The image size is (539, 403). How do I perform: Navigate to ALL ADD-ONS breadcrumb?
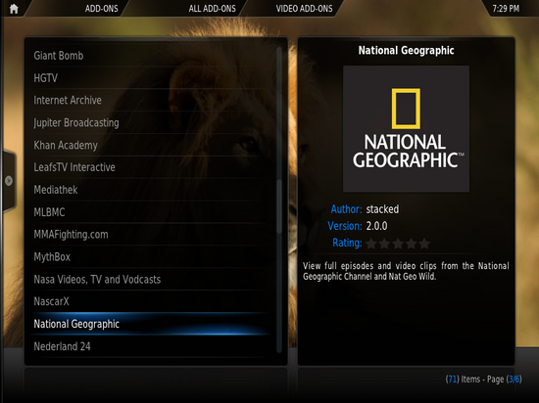212,9
